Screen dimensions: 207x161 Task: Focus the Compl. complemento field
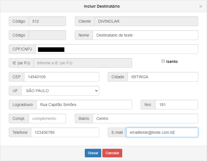point(47,118)
